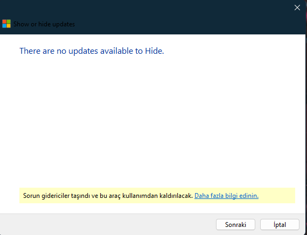Cancel the troubleshooter via İptal

coord(280,224)
